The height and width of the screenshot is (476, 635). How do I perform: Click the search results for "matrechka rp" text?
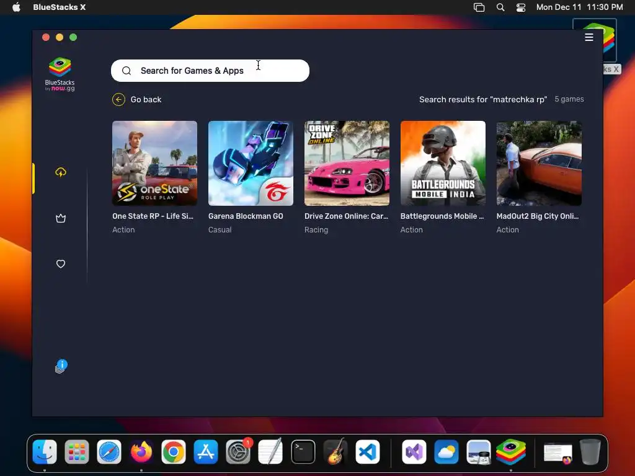pos(483,100)
